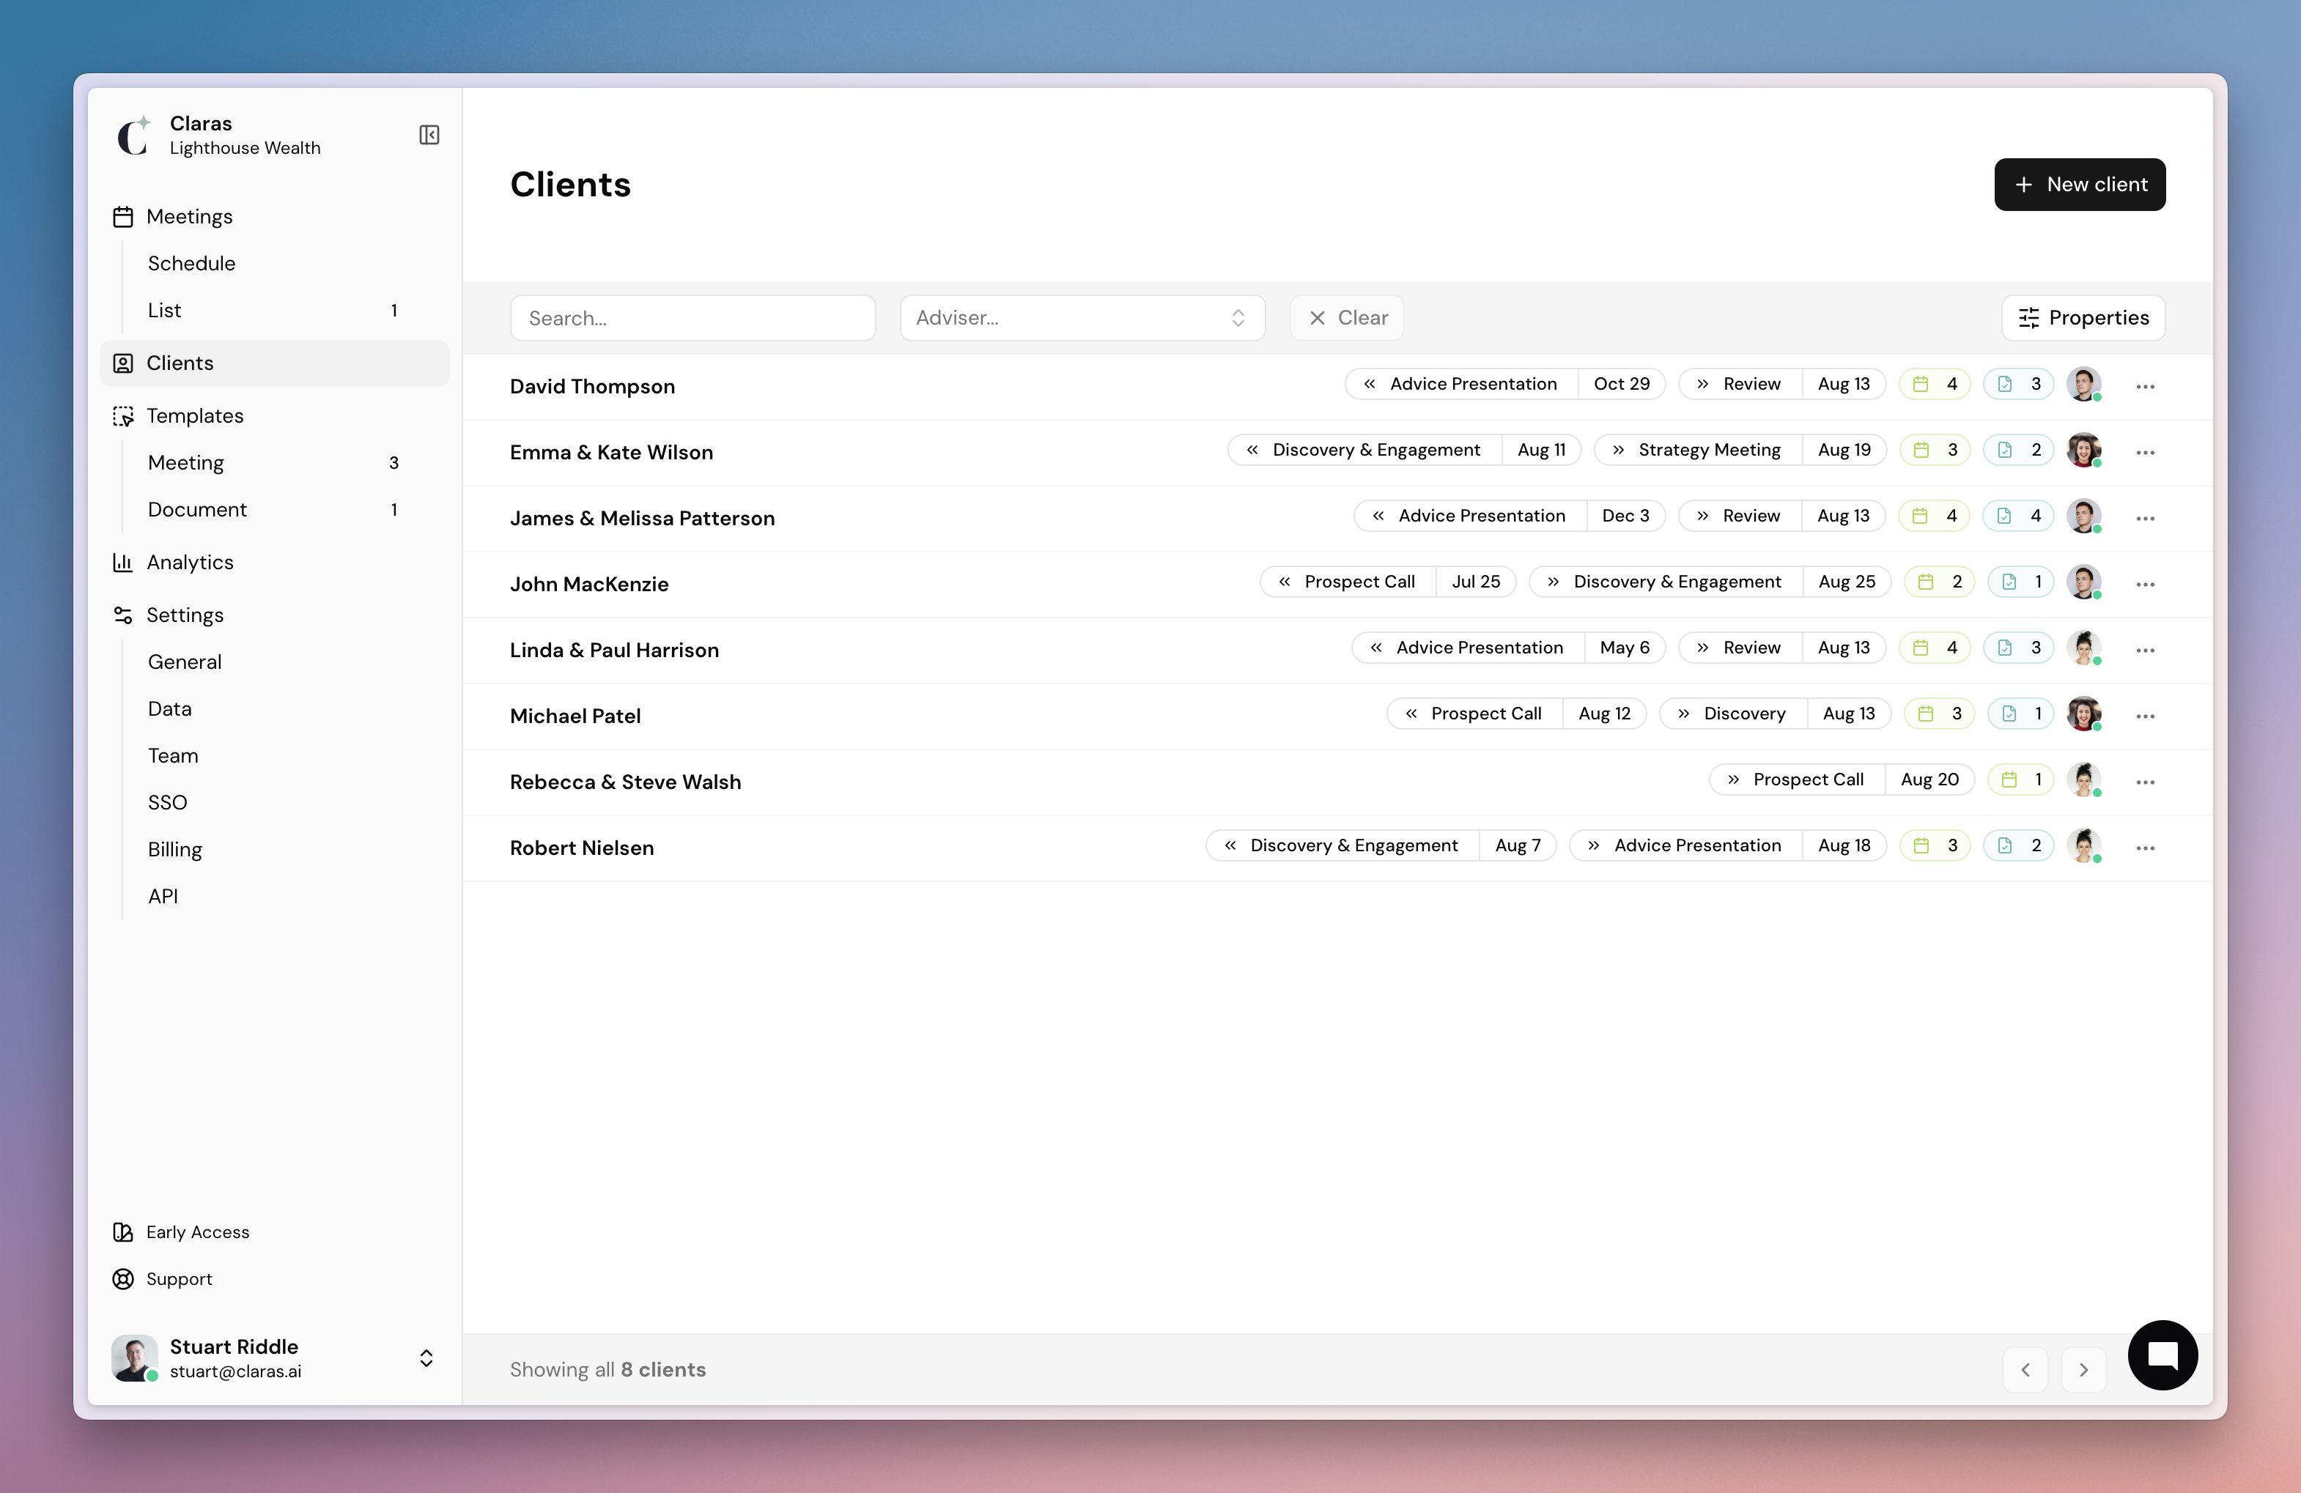Go to the next page of clients

2083,1369
